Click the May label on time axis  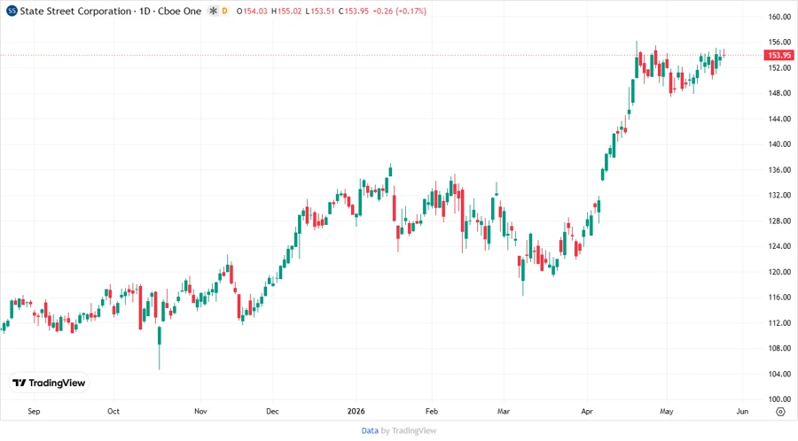pos(666,412)
